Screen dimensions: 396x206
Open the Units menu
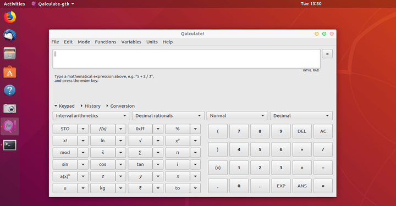152,42
